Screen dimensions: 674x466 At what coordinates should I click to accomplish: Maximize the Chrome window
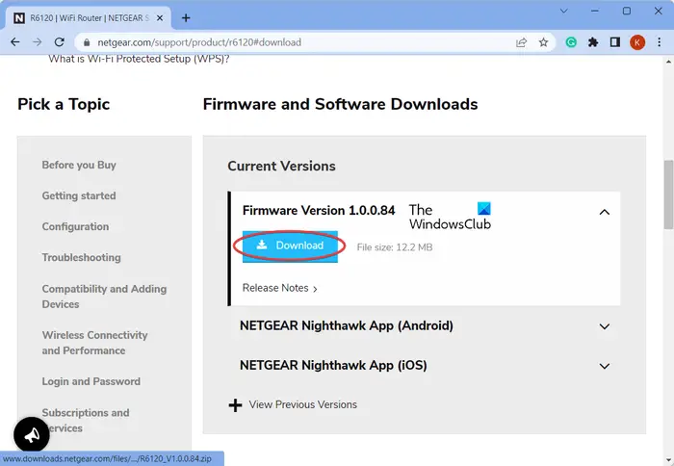[x=627, y=11]
